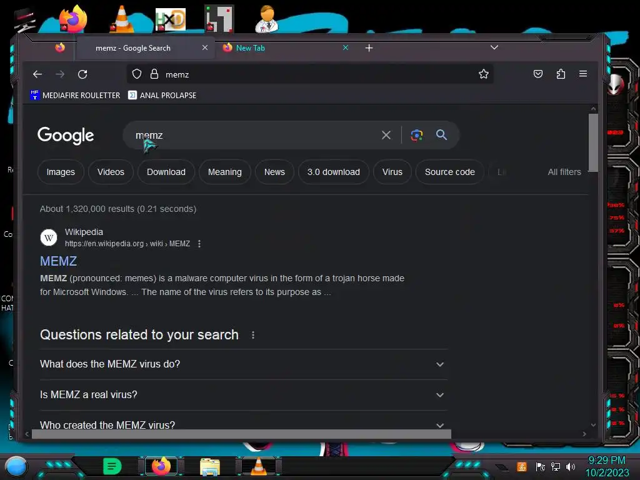The height and width of the screenshot is (480, 640).
Task: Click the magnifier search button
Action: click(x=441, y=135)
